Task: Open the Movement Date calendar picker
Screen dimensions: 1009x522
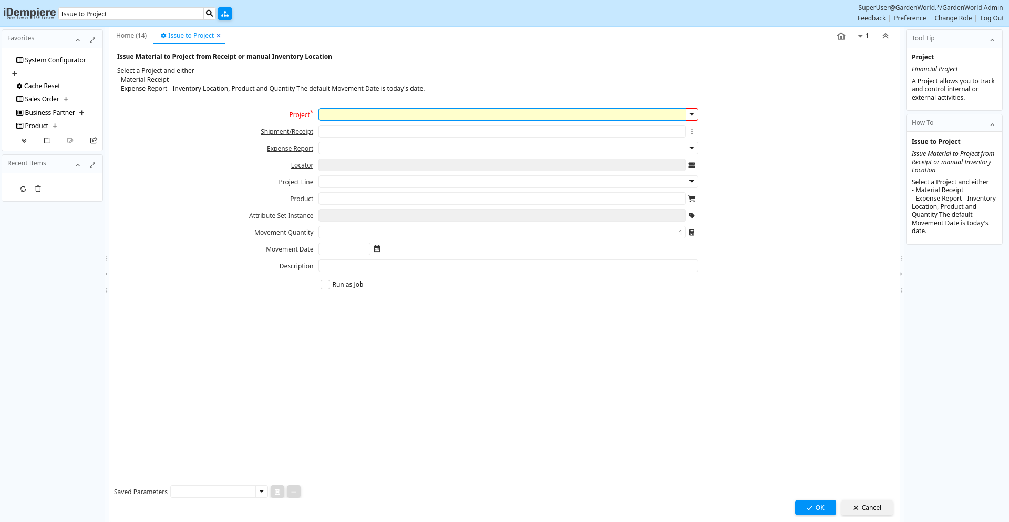Action: click(x=377, y=249)
